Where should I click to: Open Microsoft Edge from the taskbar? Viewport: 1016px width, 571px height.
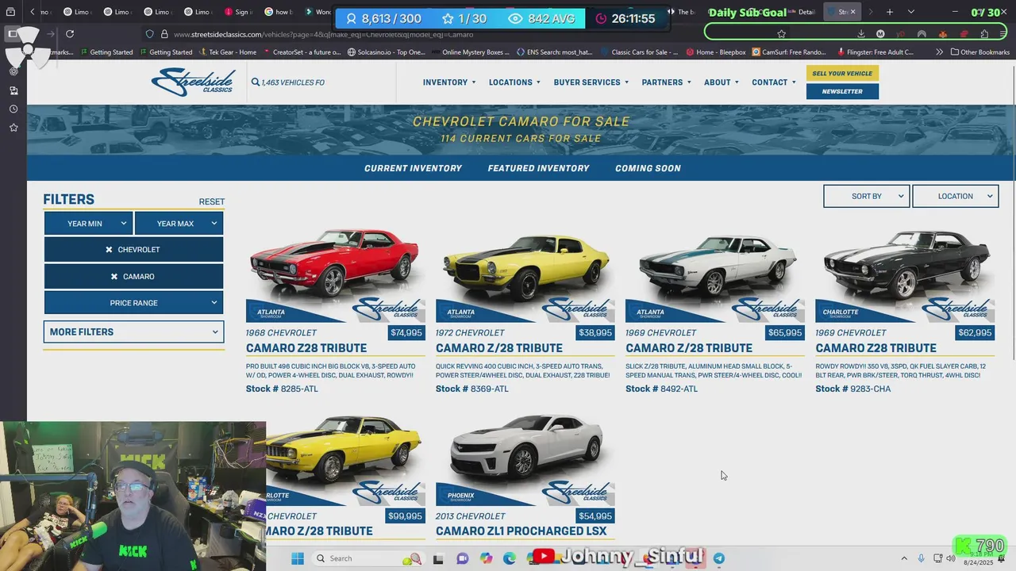coord(510,558)
